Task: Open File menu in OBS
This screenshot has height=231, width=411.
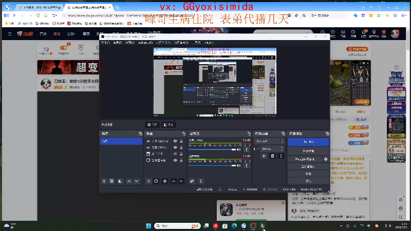Action: [x=105, y=43]
